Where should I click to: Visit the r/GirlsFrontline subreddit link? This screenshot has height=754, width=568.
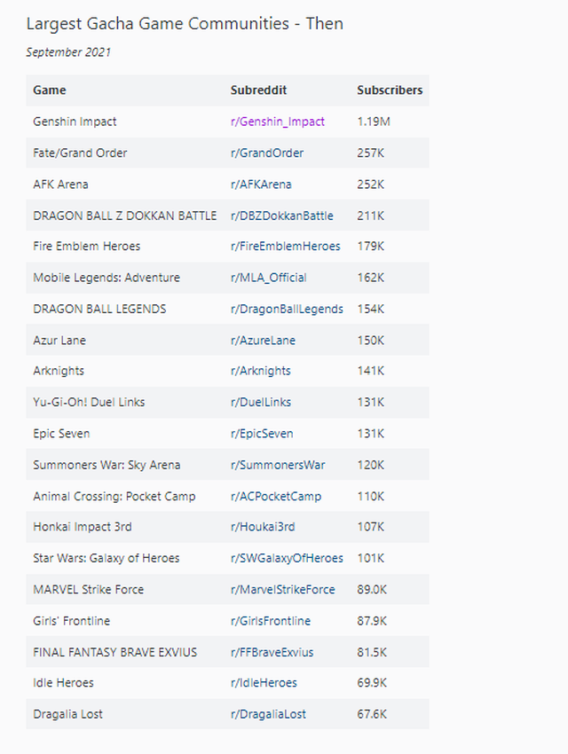click(270, 621)
